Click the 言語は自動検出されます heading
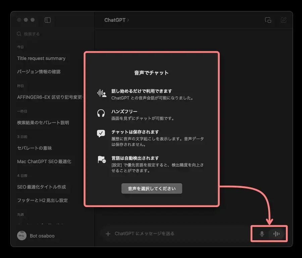Image resolution: width=302 pixels, height=258 pixels. tap(135, 158)
